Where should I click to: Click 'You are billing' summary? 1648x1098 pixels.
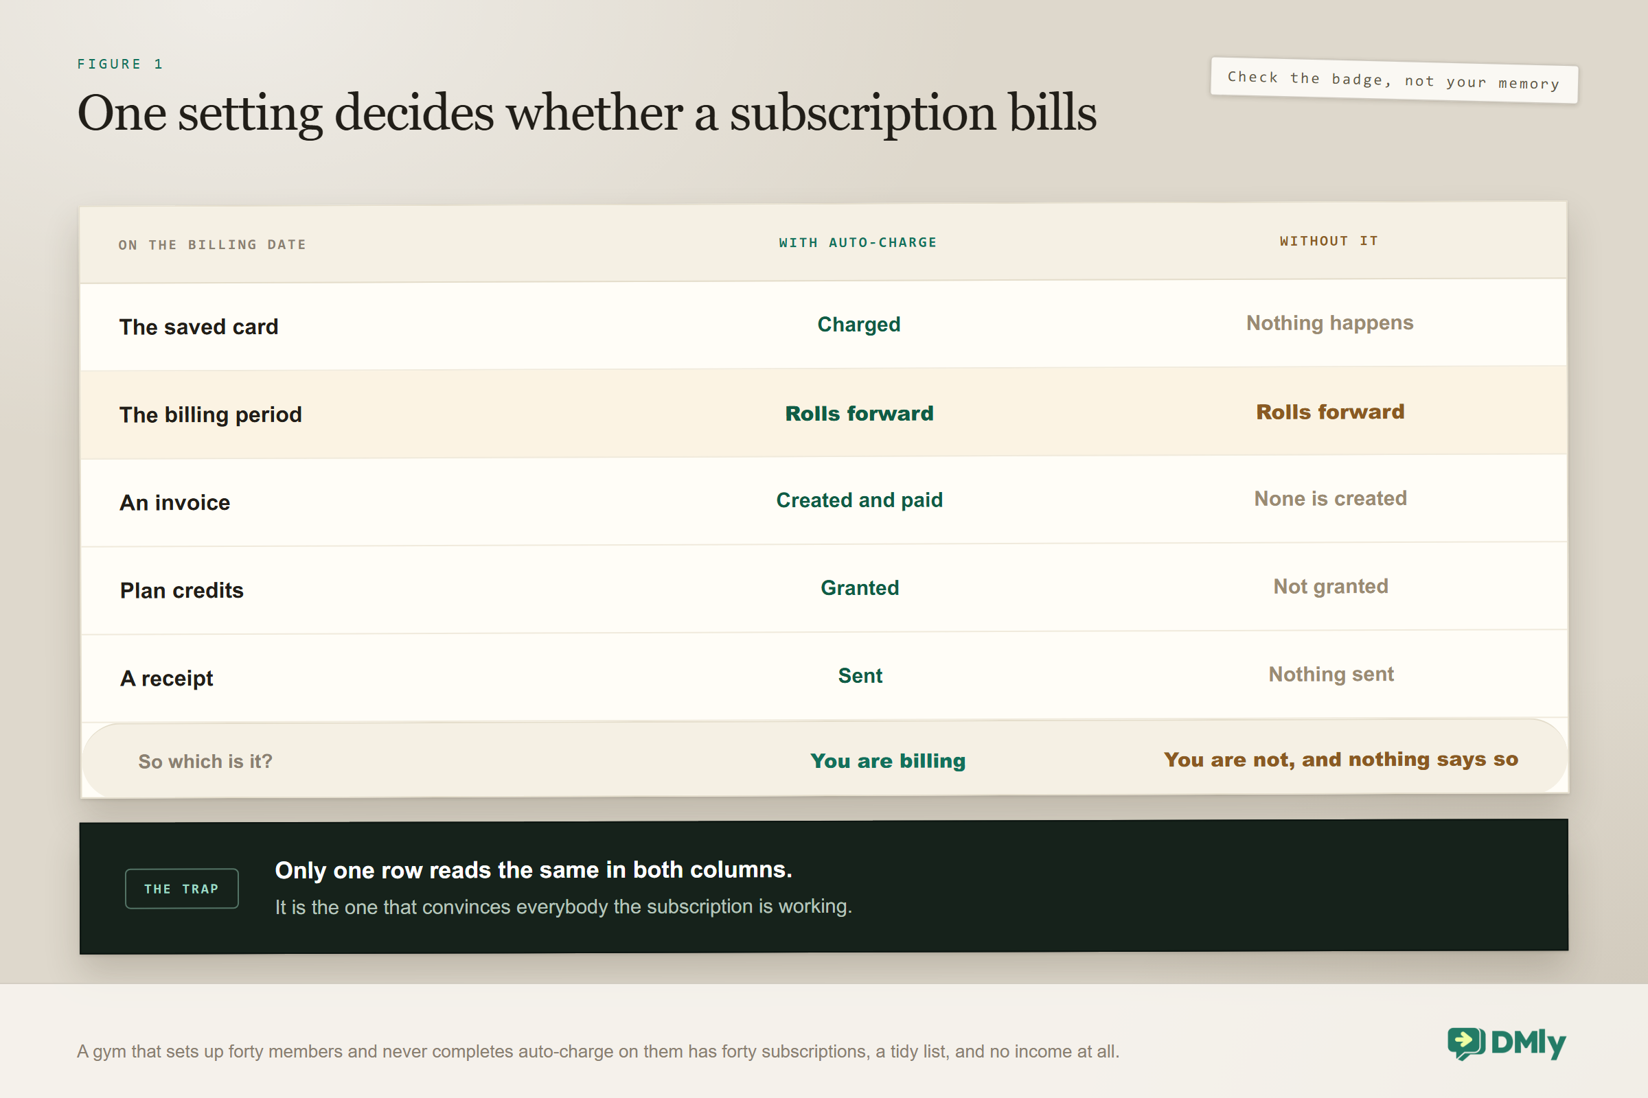[x=888, y=761]
